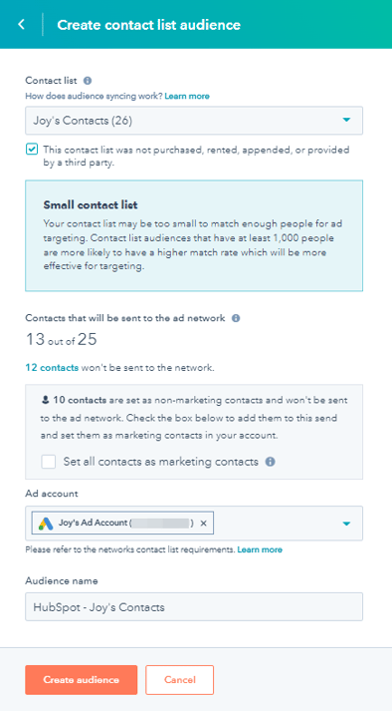Uncheck the not purchased or rented confirmation
392x711 pixels.
click(x=32, y=150)
